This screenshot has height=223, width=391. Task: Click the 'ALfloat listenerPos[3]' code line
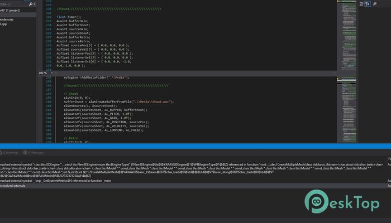pos(95,54)
